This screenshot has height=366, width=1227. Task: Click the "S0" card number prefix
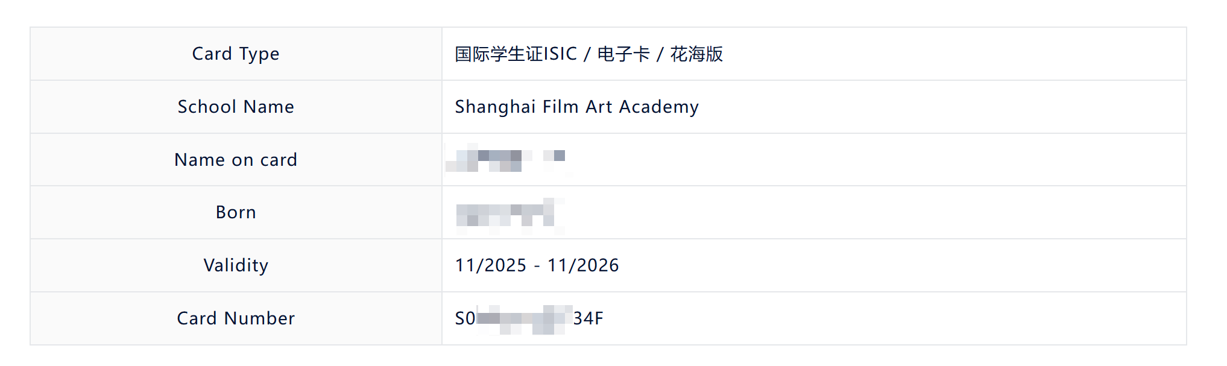point(465,318)
